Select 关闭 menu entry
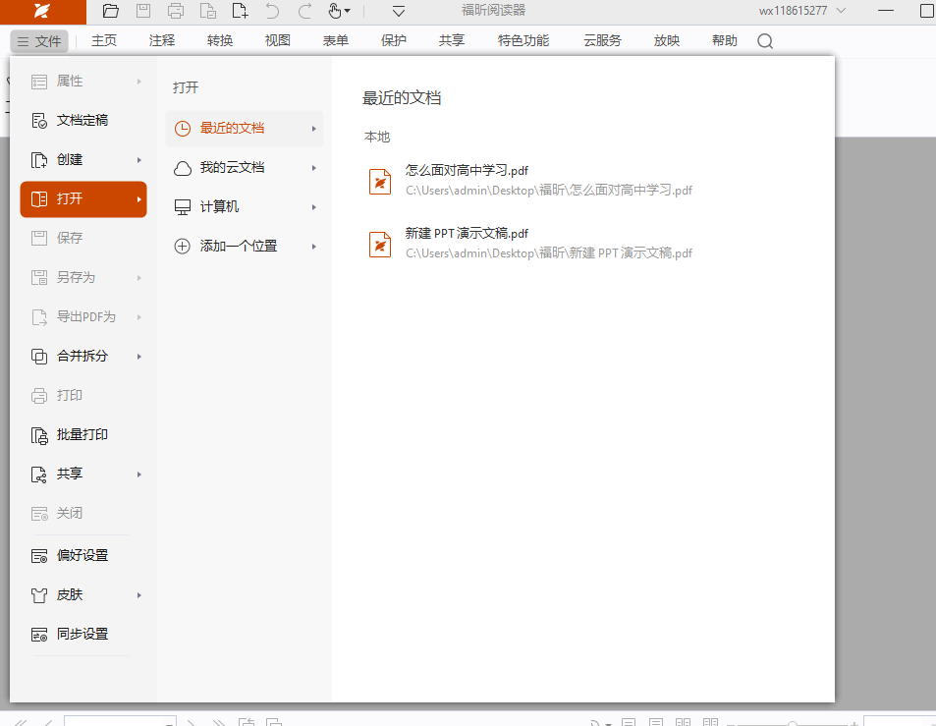This screenshot has width=936, height=726. 83,514
